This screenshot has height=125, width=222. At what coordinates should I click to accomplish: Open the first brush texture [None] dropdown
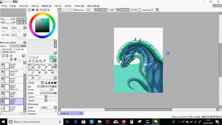pyautogui.click(x=37, y=97)
